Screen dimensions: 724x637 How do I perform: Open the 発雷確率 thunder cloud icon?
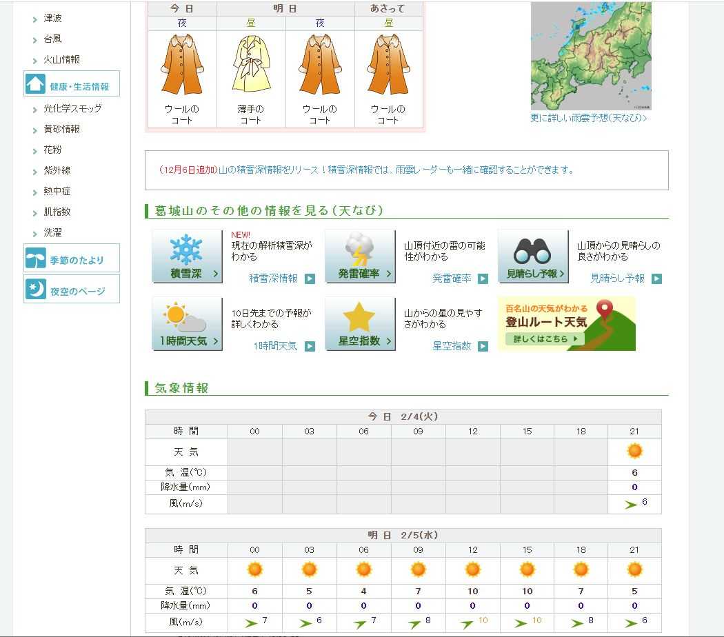click(x=360, y=256)
